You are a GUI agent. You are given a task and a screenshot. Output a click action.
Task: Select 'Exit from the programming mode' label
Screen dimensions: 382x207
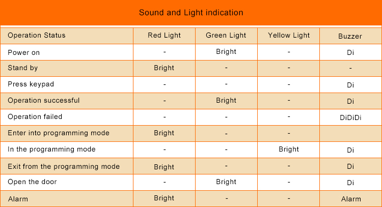64,166
